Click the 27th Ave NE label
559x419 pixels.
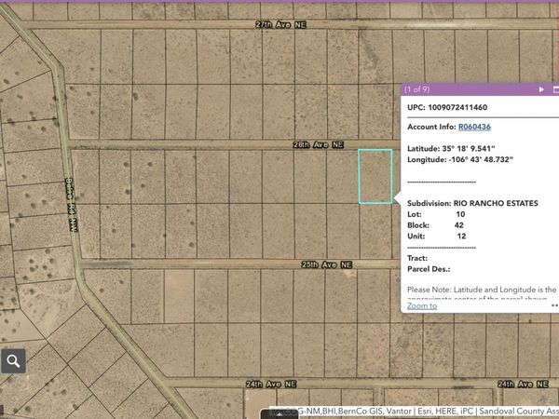click(281, 24)
